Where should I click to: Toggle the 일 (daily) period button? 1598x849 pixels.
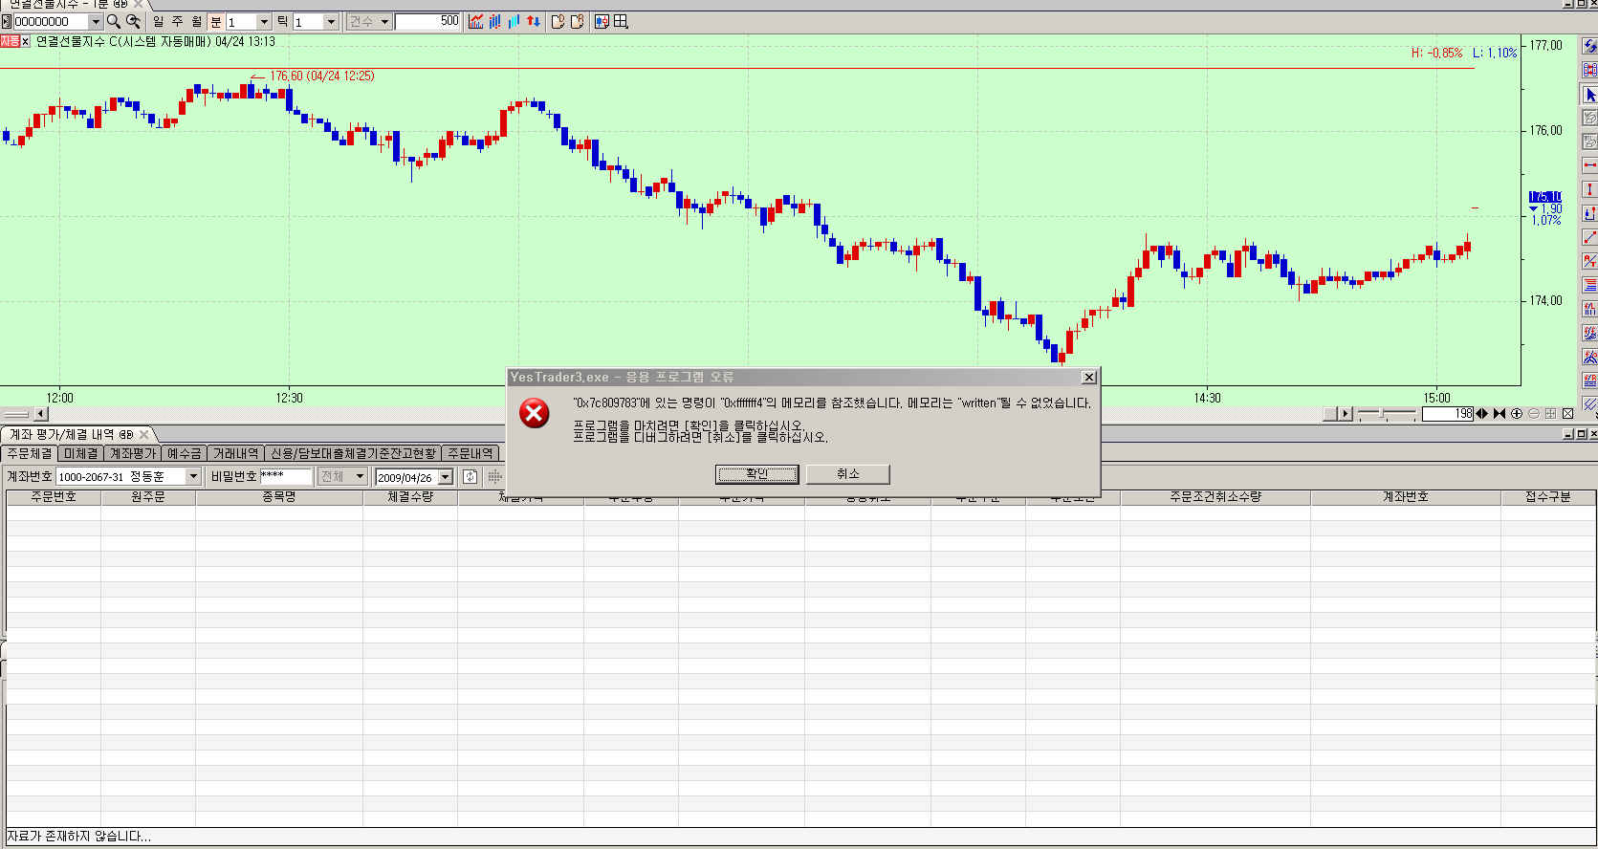tap(158, 21)
